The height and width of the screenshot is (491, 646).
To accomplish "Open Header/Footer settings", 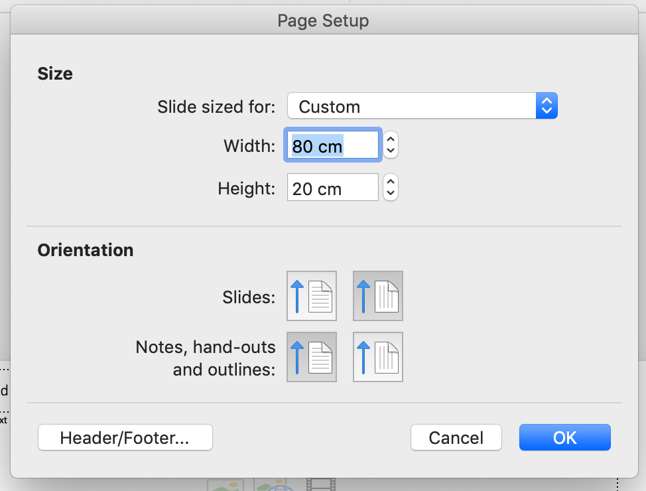I will pos(125,437).
